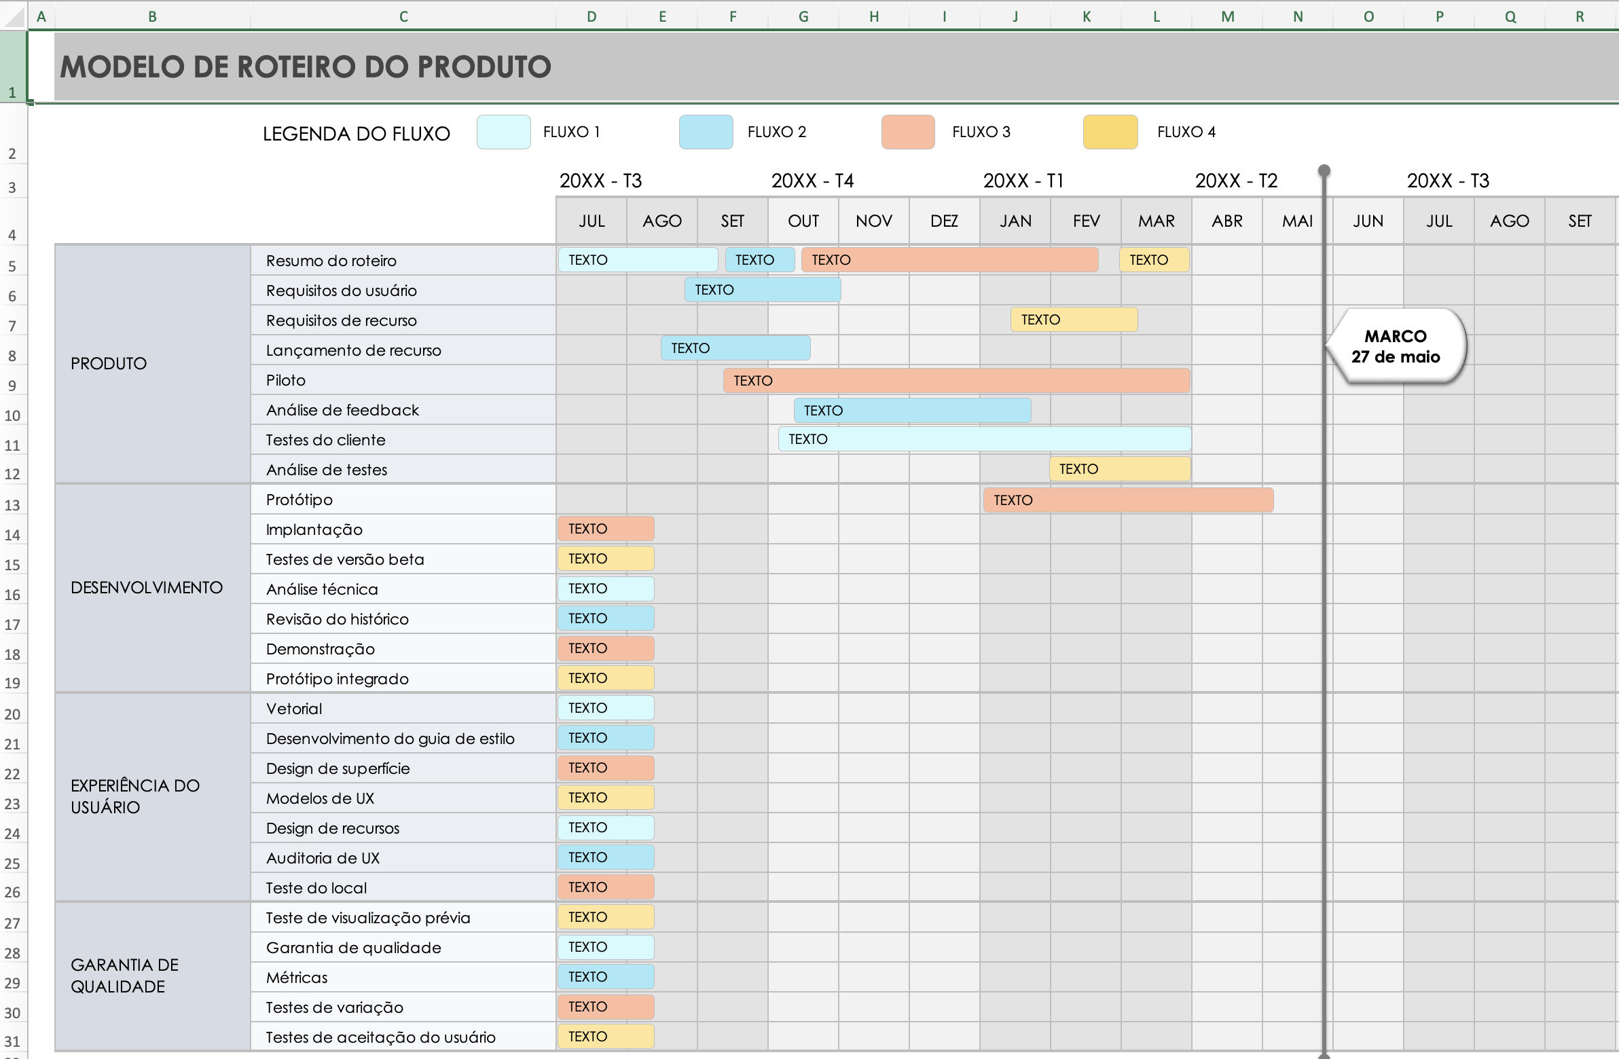The width and height of the screenshot is (1619, 1059).
Task: Select column D header
Action: (592, 16)
